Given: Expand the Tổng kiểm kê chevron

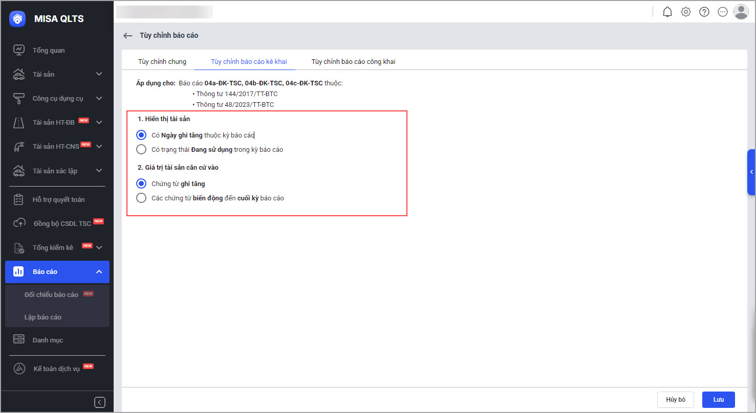Looking at the screenshot, I should coord(99,247).
